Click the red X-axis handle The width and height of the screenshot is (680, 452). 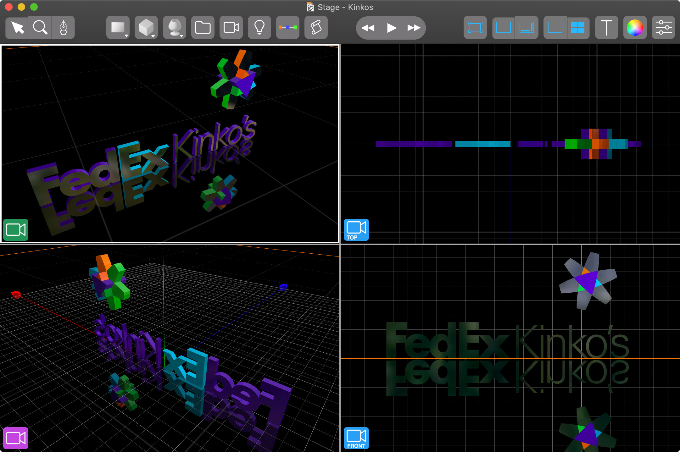point(16,295)
